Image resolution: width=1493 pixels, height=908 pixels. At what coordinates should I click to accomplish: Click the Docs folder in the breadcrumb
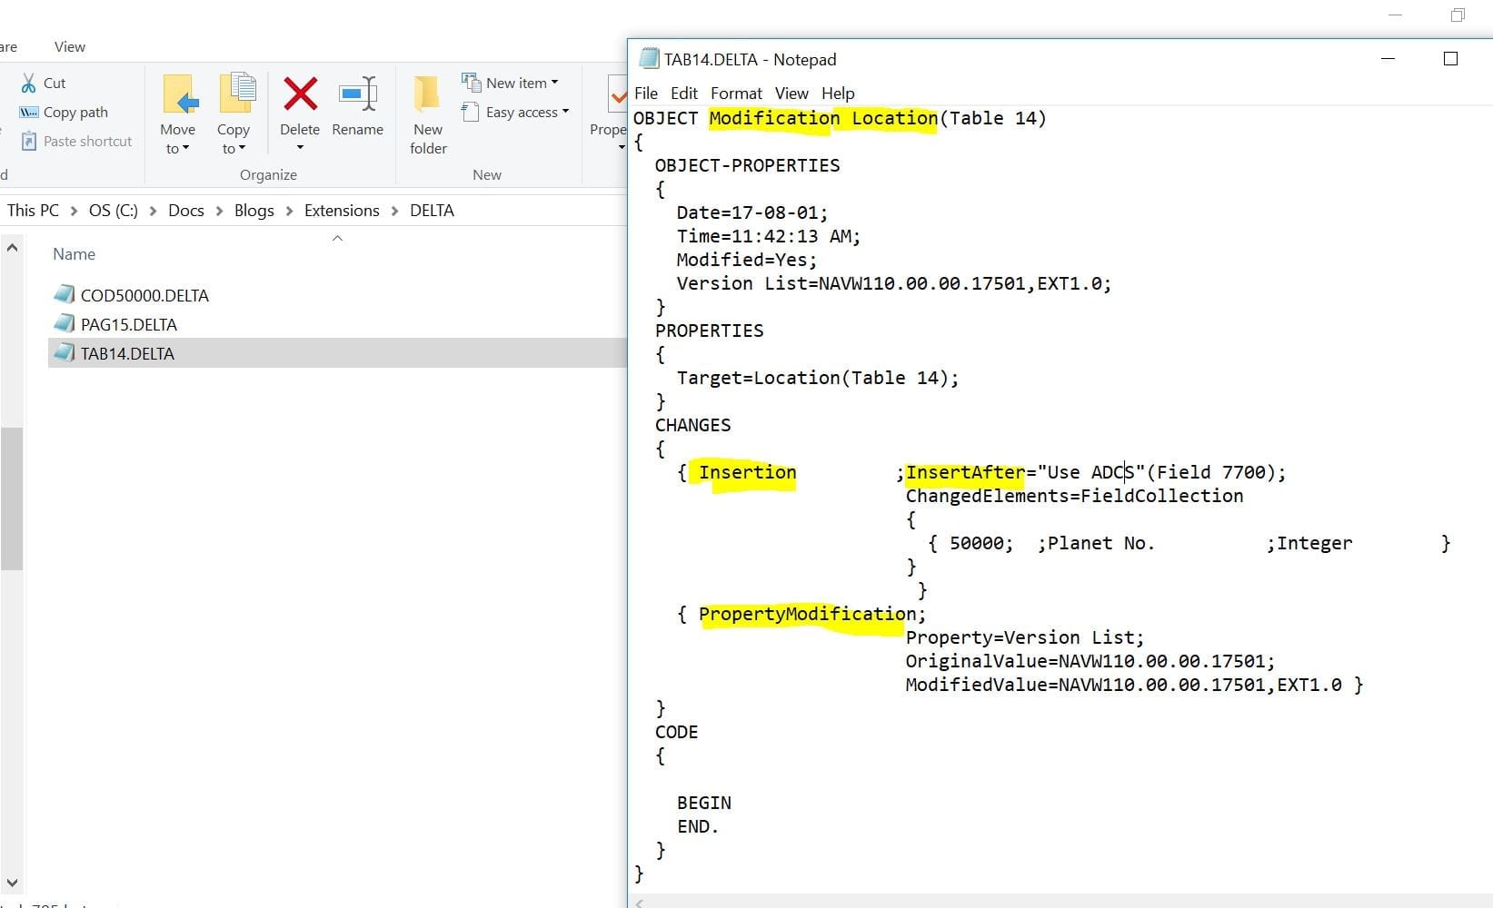[186, 211]
